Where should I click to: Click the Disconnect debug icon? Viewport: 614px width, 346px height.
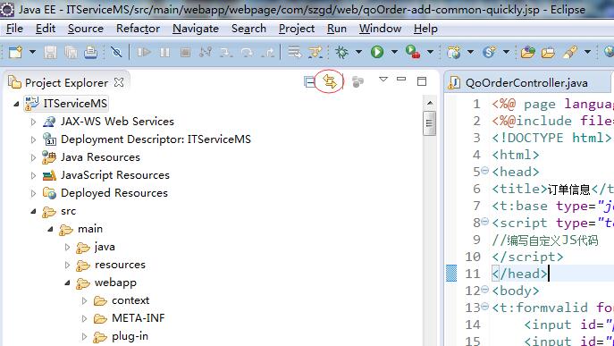(206, 52)
